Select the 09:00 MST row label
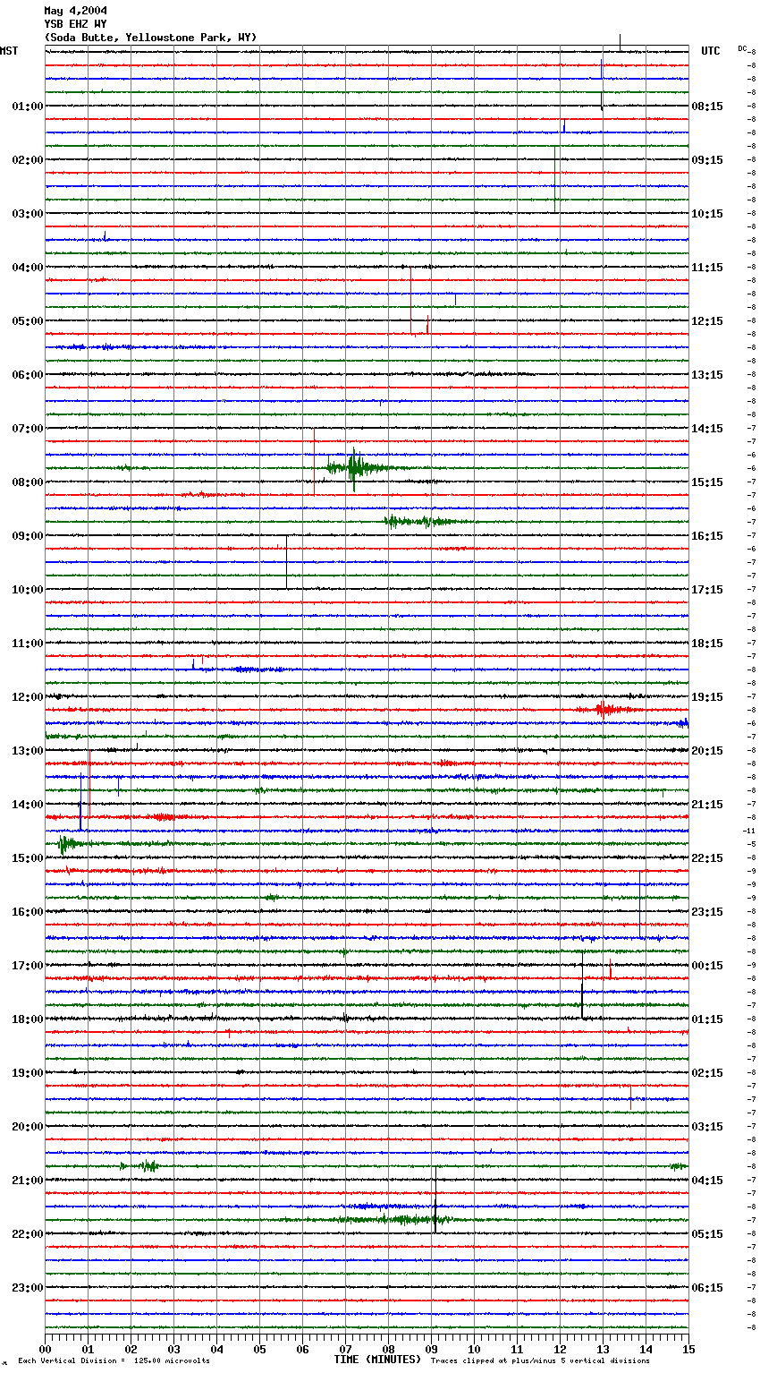 pos(28,536)
